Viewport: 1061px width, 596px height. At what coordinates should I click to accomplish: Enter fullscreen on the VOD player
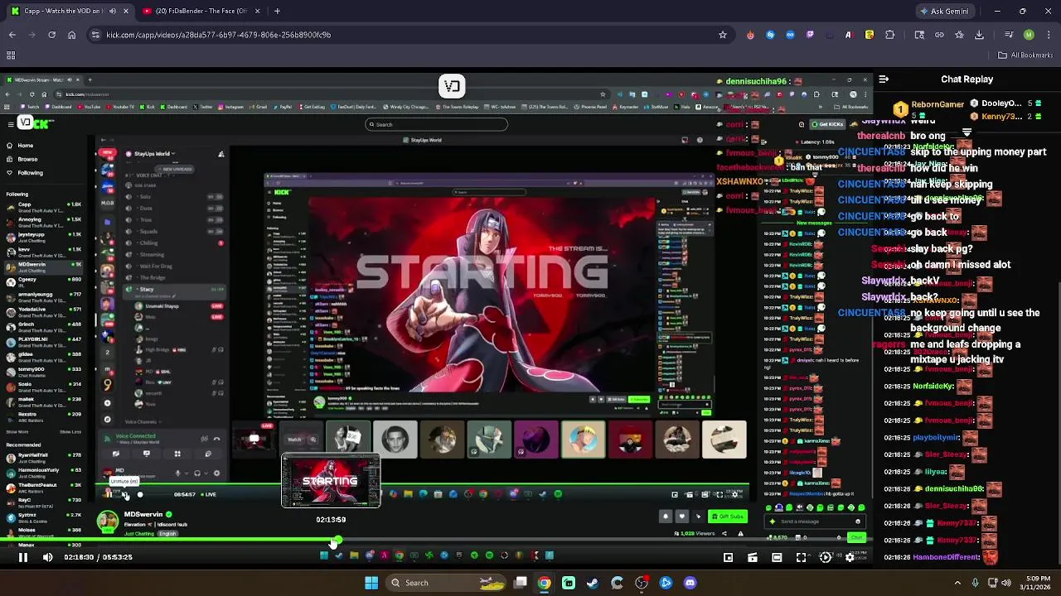click(801, 557)
